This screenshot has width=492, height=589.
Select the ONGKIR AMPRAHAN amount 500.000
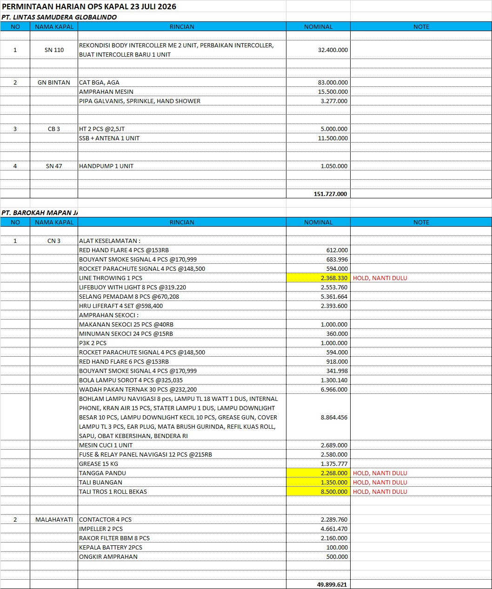point(318,556)
